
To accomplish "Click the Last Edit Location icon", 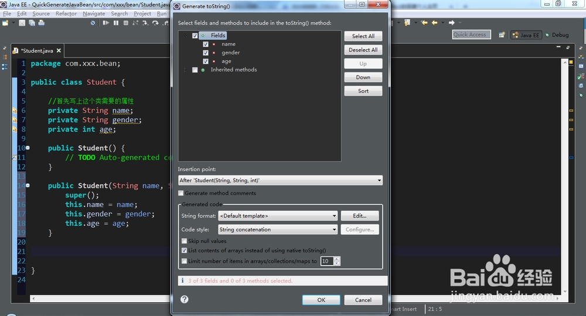I will click(x=424, y=23).
